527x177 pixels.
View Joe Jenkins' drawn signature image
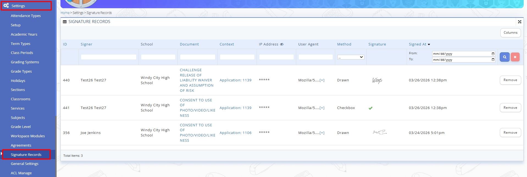click(x=379, y=133)
